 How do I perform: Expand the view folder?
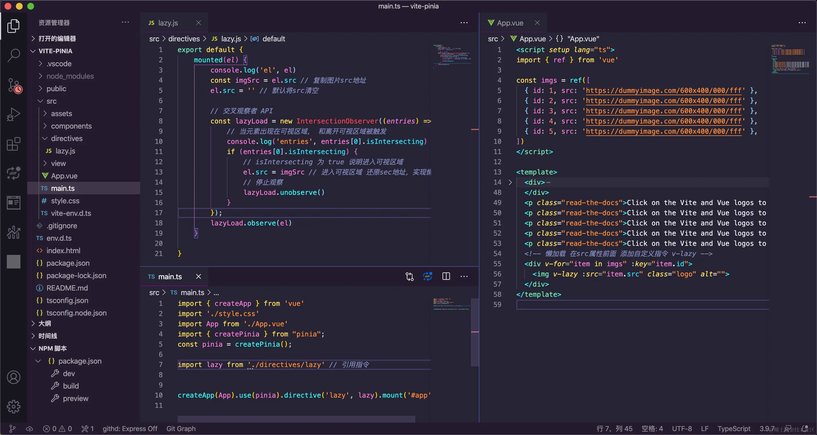point(58,164)
